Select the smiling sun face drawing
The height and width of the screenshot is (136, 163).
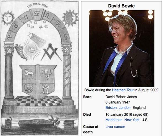point(7,18)
